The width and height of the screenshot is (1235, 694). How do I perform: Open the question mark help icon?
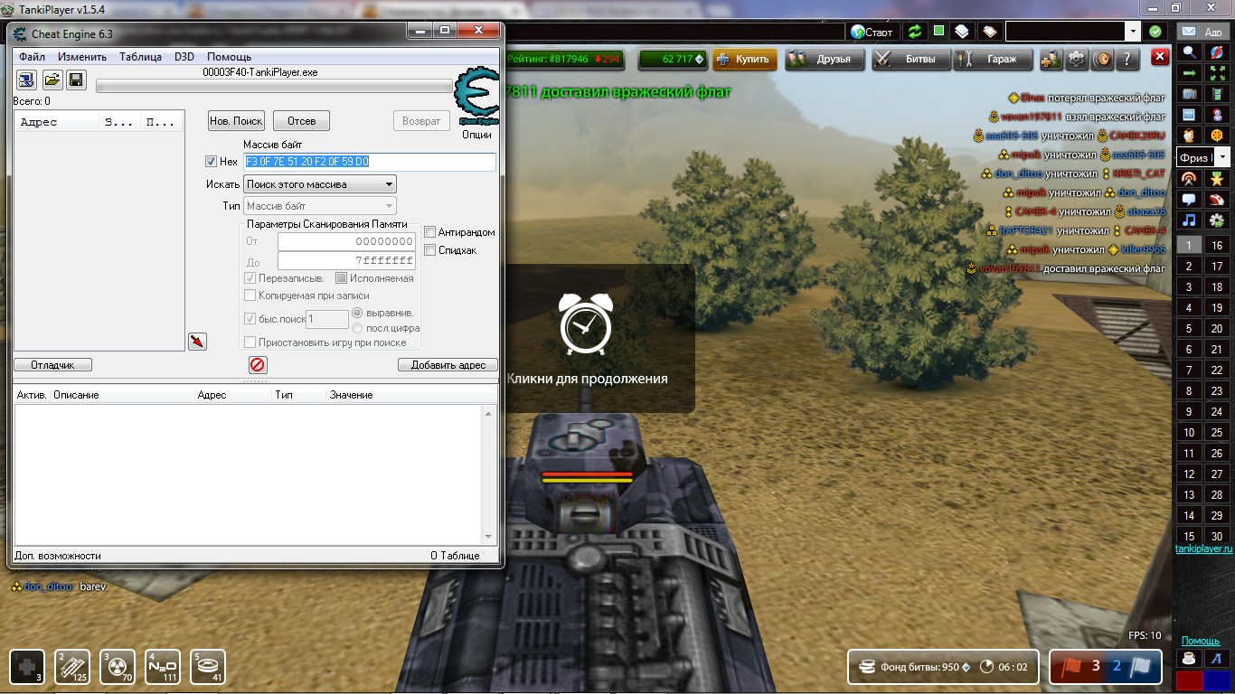[x=1127, y=60]
